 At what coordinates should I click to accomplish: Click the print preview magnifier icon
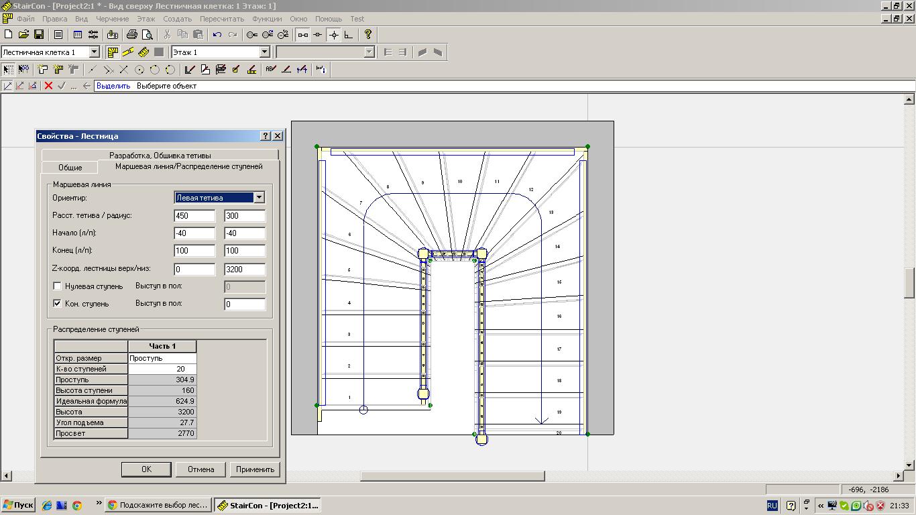(148, 35)
